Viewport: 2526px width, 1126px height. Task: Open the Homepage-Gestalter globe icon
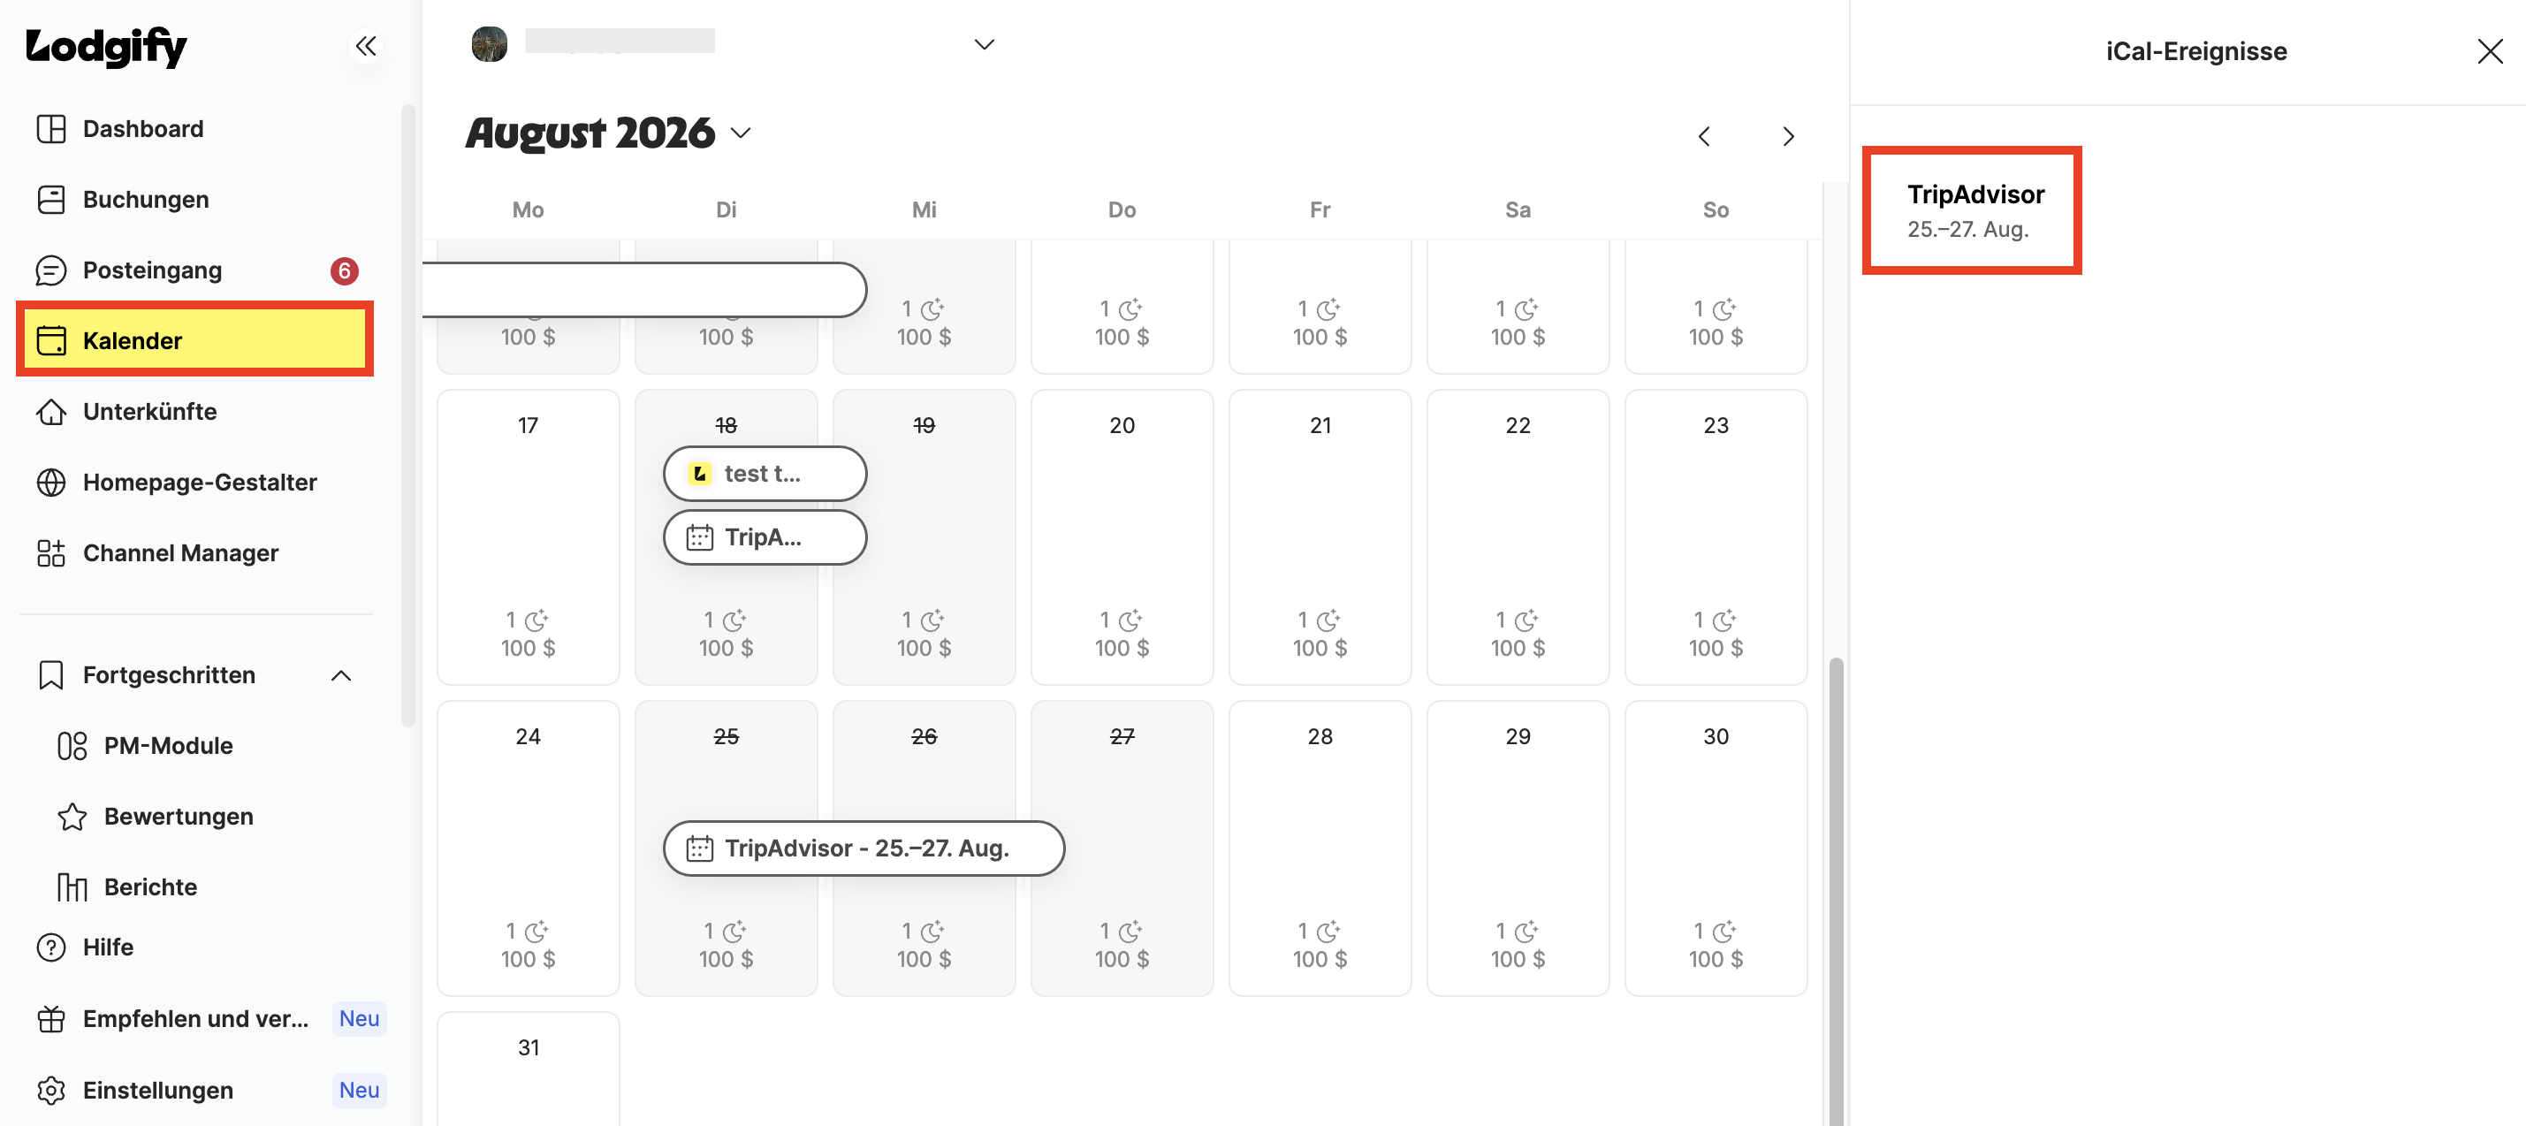coord(51,482)
